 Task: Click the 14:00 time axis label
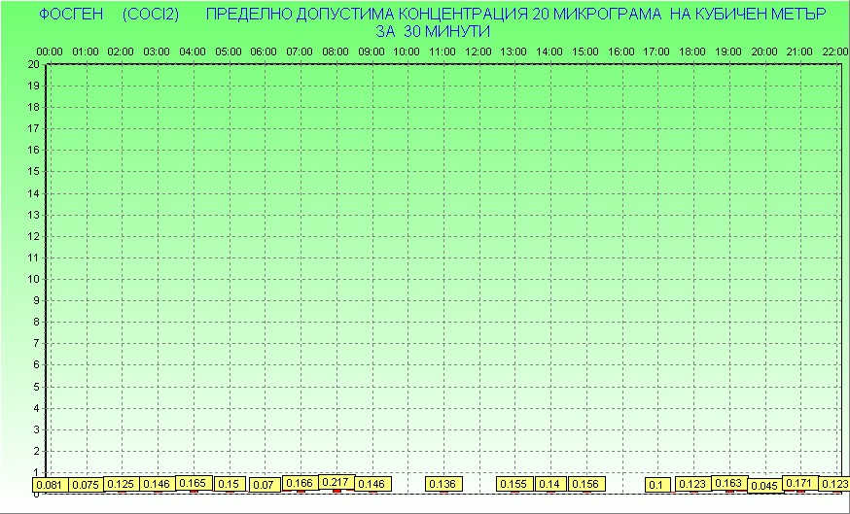(549, 51)
